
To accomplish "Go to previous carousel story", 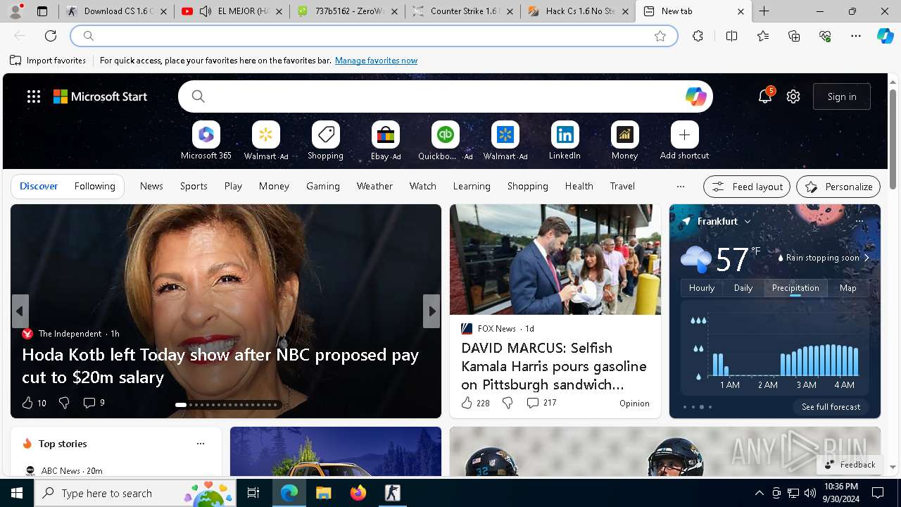I will click(x=20, y=311).
